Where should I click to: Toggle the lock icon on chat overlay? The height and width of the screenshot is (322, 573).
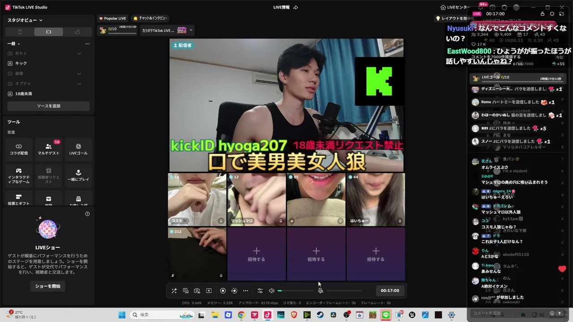click(543, 14)
